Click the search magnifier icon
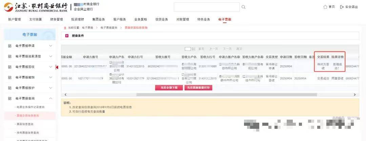This screenshot has width=366, height=141. [x=243, y=7]
